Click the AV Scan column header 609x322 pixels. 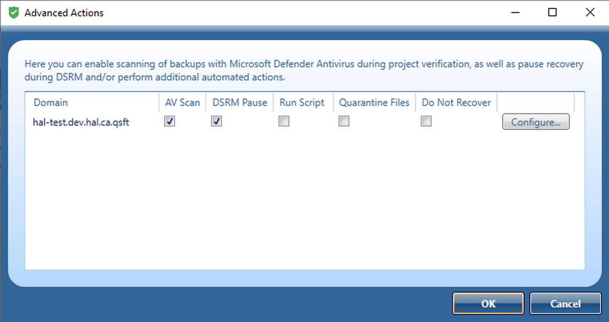coord(182,103)
